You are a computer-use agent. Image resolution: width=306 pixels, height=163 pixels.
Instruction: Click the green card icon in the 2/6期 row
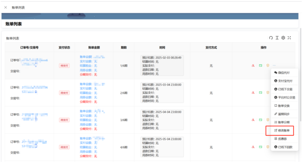(260, 93)
